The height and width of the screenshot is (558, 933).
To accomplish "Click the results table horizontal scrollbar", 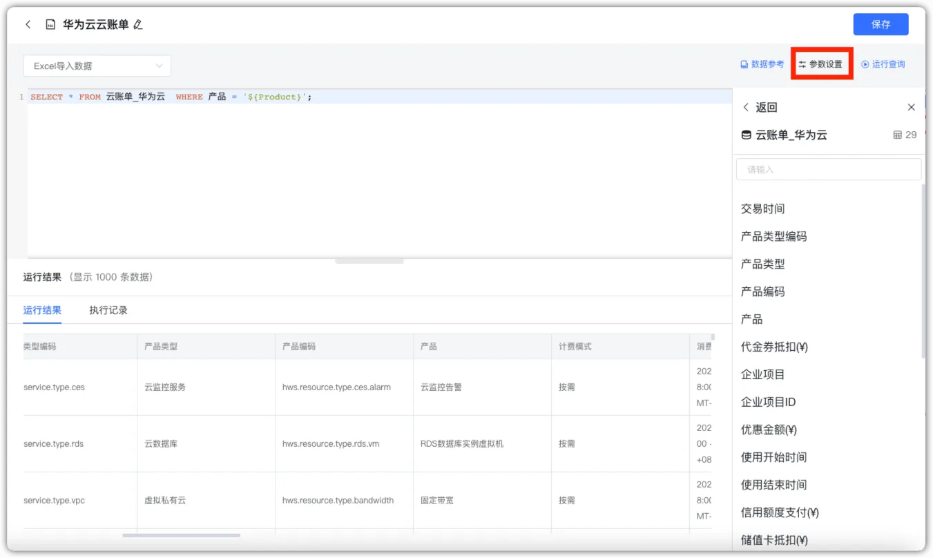I will tap(182, 535).
